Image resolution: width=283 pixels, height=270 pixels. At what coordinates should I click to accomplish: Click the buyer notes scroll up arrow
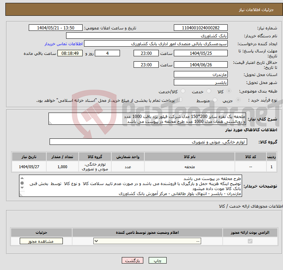[22, 178]
